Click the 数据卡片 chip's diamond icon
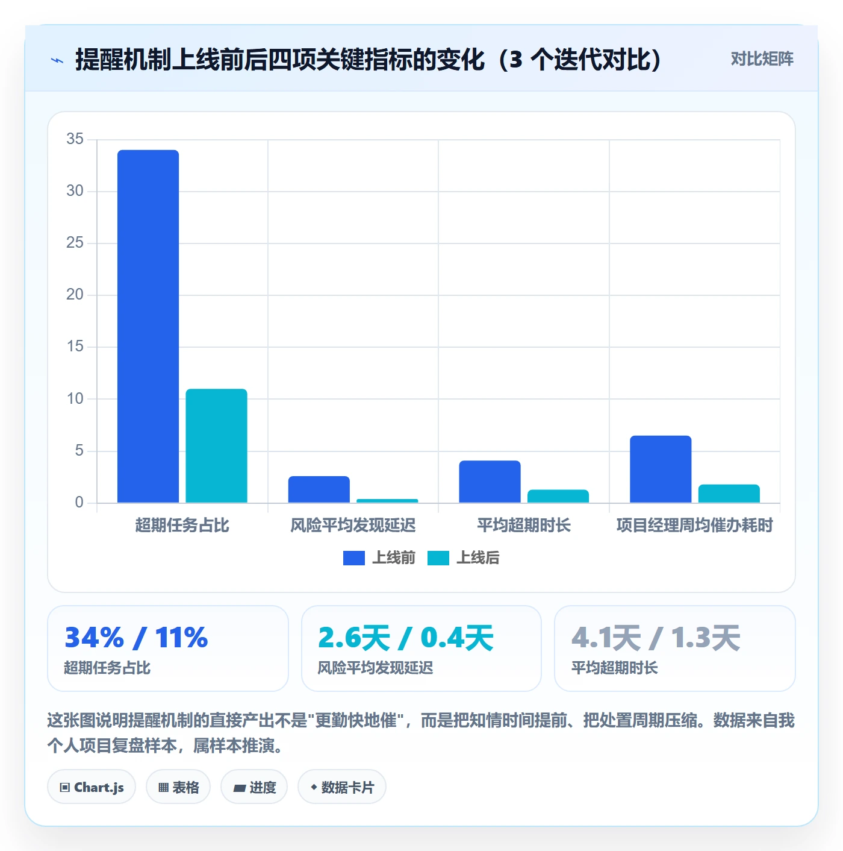 (314, 787)
